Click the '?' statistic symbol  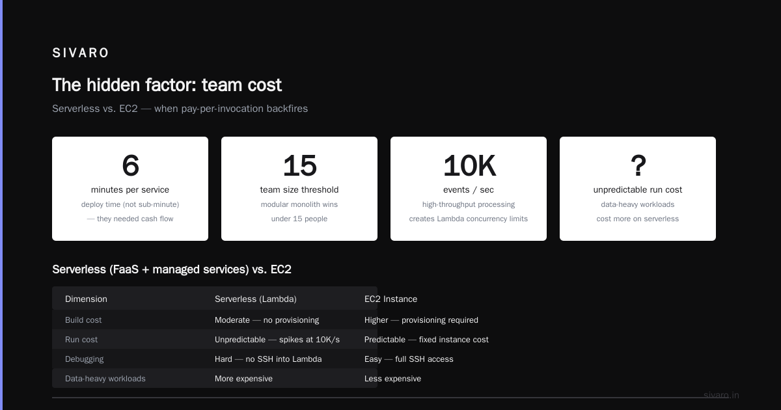[638, 166]
